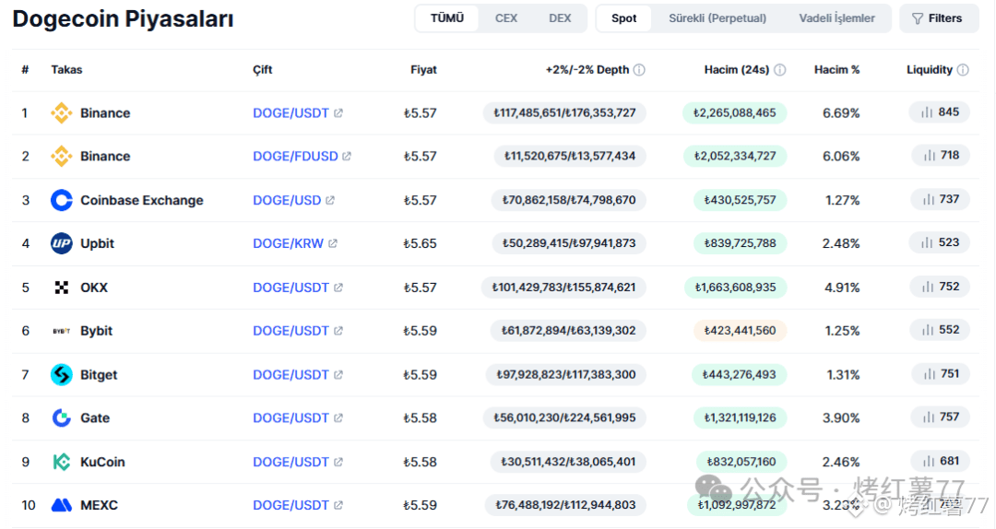The height and width of the screenshot is (529, 996).
Task: Sort by the Hacim % column header
Action: (x=837, y=70)
